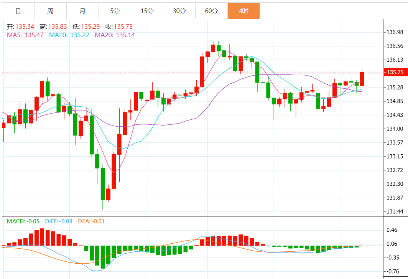Click the 131.44 price axis label
408x279 pixels.
[x=395, y=211]
